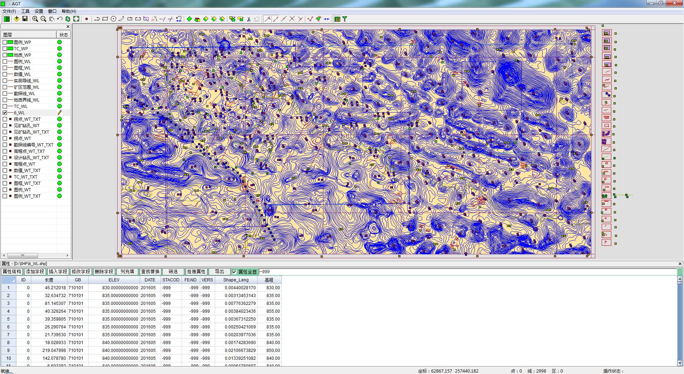Click the copy layers green squares icon
Viewport: 684px width, 374px height.
(x=232, y=19)
